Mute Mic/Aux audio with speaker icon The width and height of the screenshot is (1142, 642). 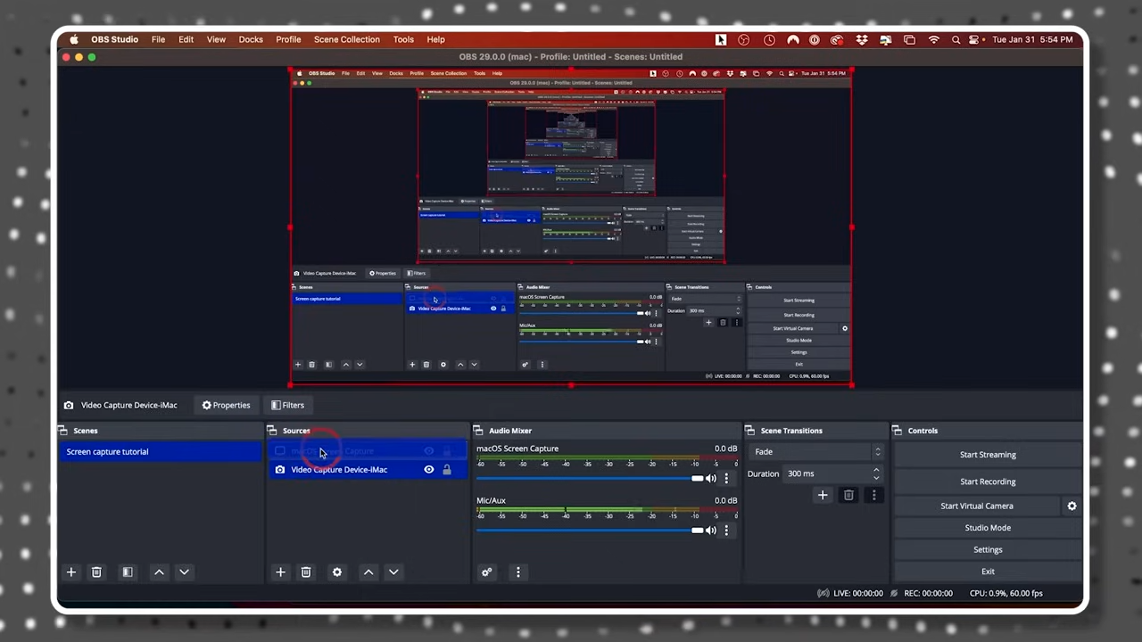pos(711,531)
